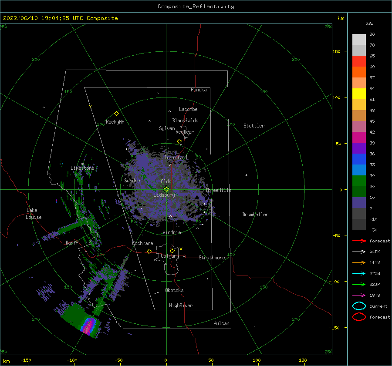Click the 'dBZ' legend heading

coord(369,23)
